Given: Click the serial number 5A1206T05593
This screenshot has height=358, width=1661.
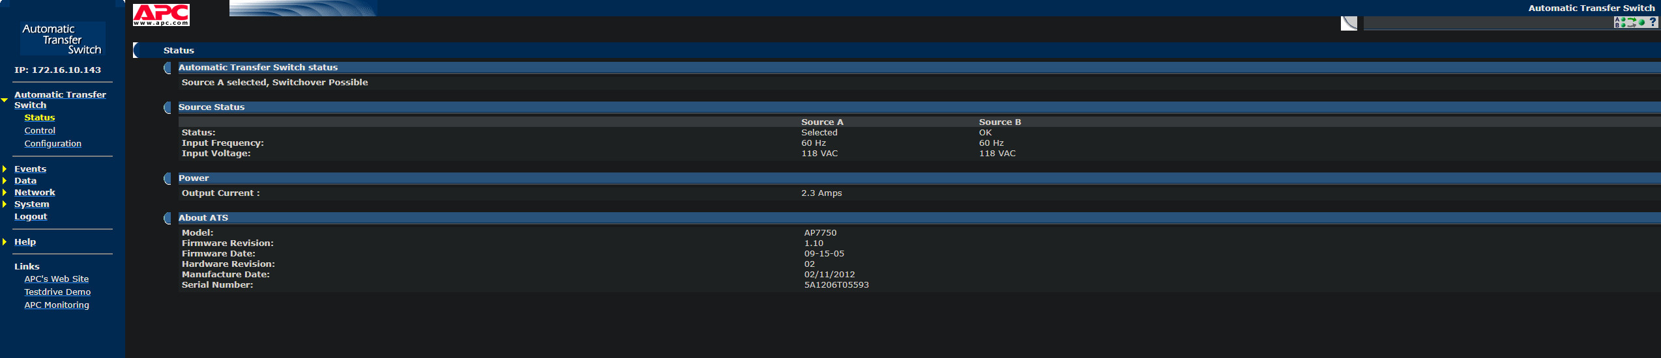Looking at the screenshot, I should (836, 285).
